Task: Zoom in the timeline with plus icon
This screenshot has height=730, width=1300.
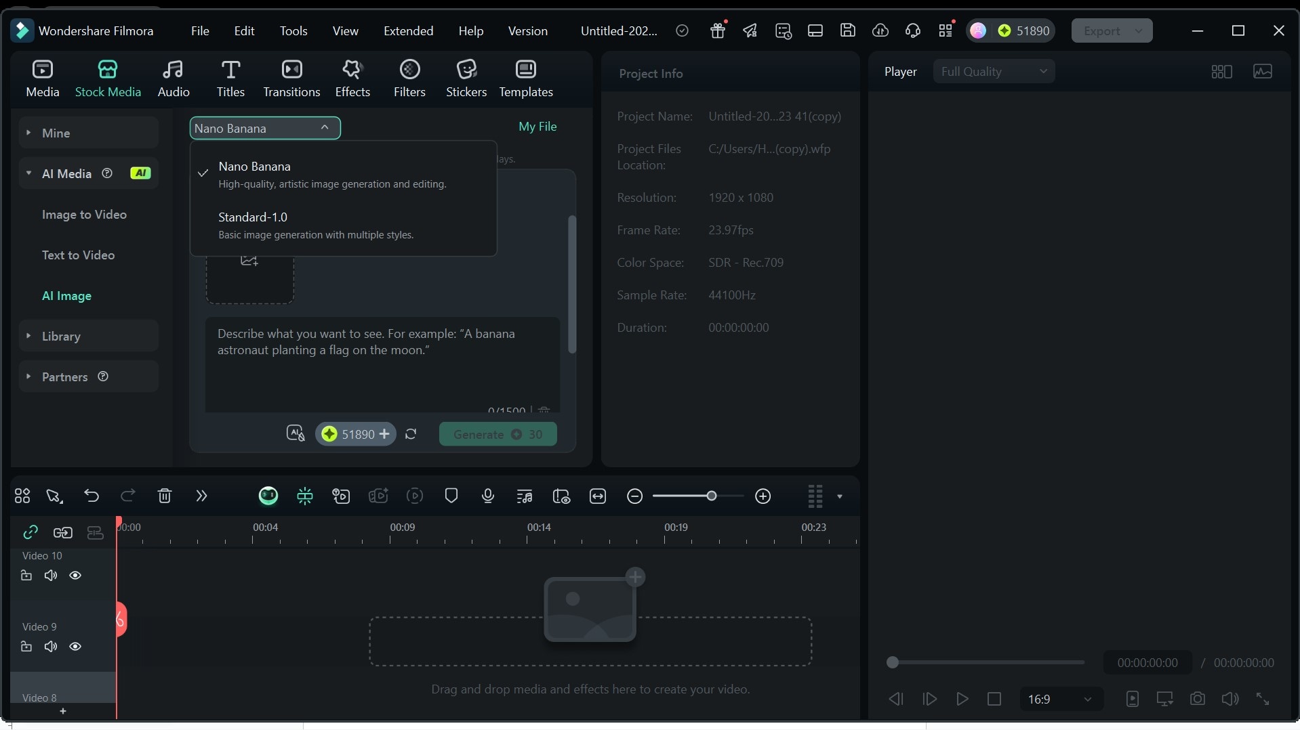Action: pos(763,496)
